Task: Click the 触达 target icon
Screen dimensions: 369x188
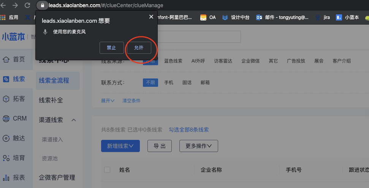Action: [6, 138]
